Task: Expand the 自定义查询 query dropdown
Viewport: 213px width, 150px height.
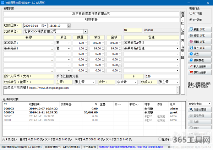Action: tap(208, 104)
